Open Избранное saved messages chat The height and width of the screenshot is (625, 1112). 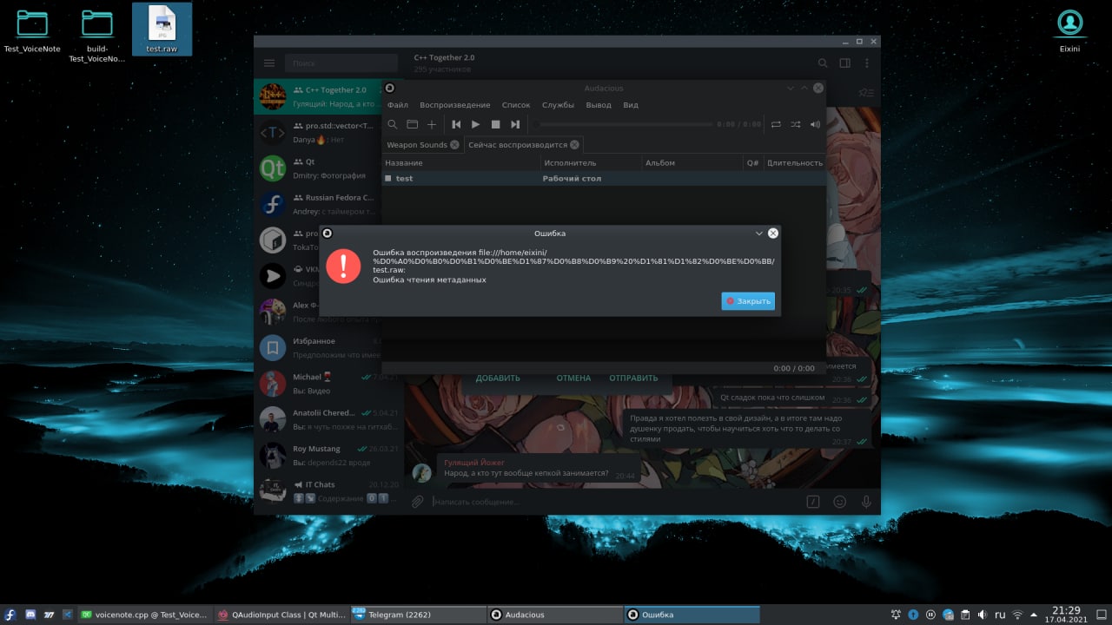(x=318, y=347)
